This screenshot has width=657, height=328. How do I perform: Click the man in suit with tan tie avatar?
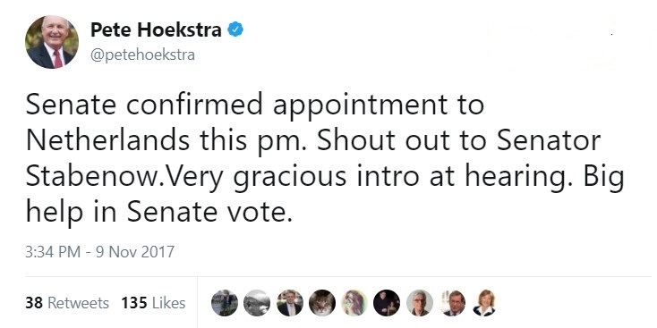coord(289,302)
